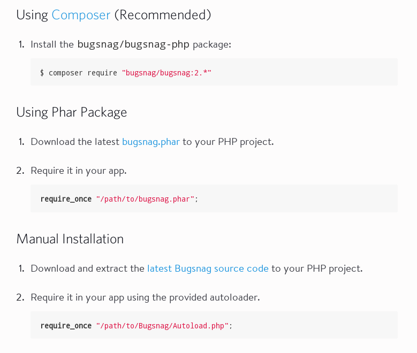Click the "provided autoloader" step sentence
Image resolution: width=417 pixels, height=353 pixels.
(x=145, y=297)
